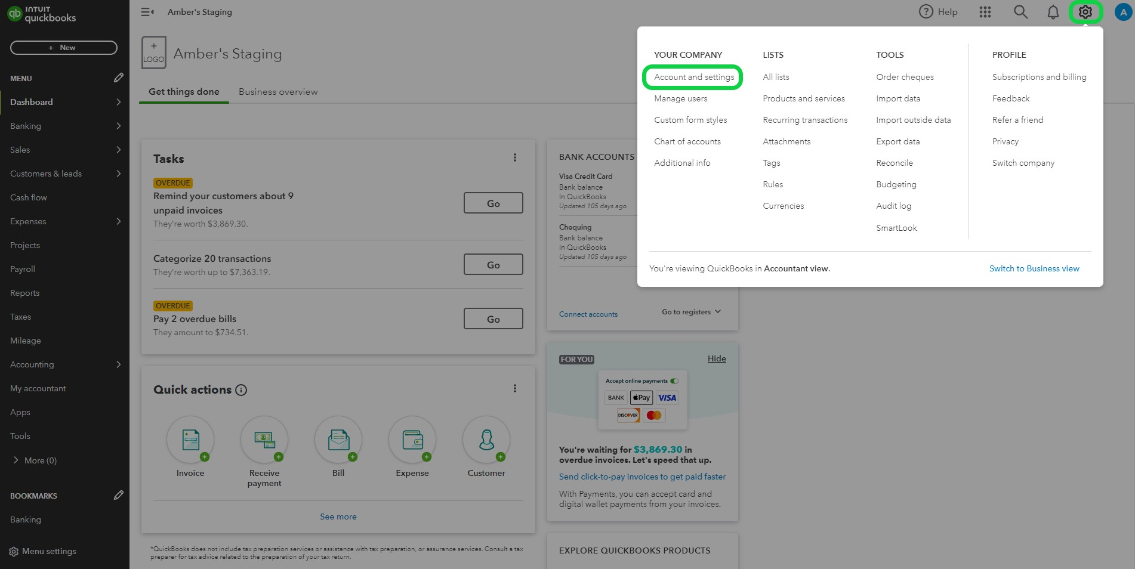Screen dimensions: 1135x569
Task: Expand Sales submenu chevron
Action: tap(118, 150)
